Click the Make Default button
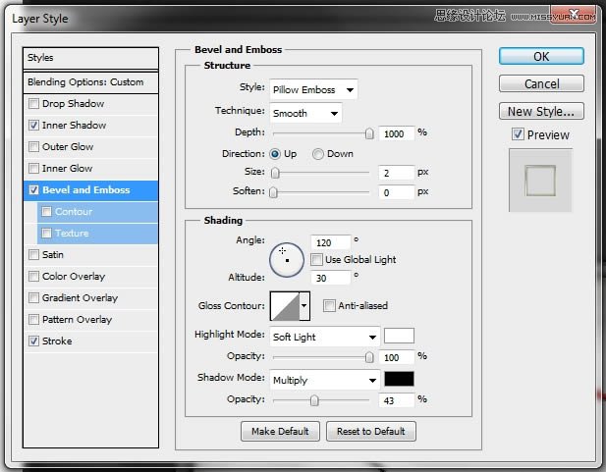This screenshot has height=472, width=606. [x=280, y=431]
